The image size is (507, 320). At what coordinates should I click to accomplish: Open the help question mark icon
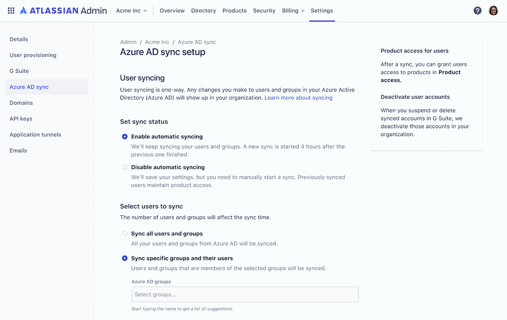tap(477, 11)
